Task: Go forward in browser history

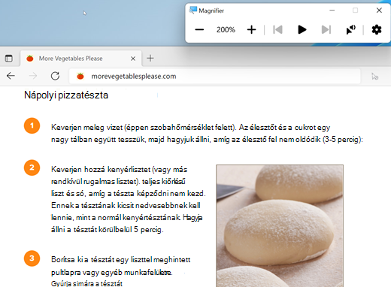Action: 33,76
